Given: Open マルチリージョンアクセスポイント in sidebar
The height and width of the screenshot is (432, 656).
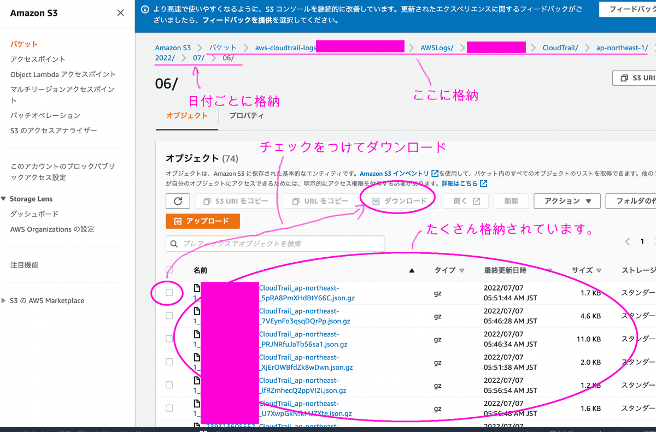Looking at the screenshot, I should click(x=62, y=94).
